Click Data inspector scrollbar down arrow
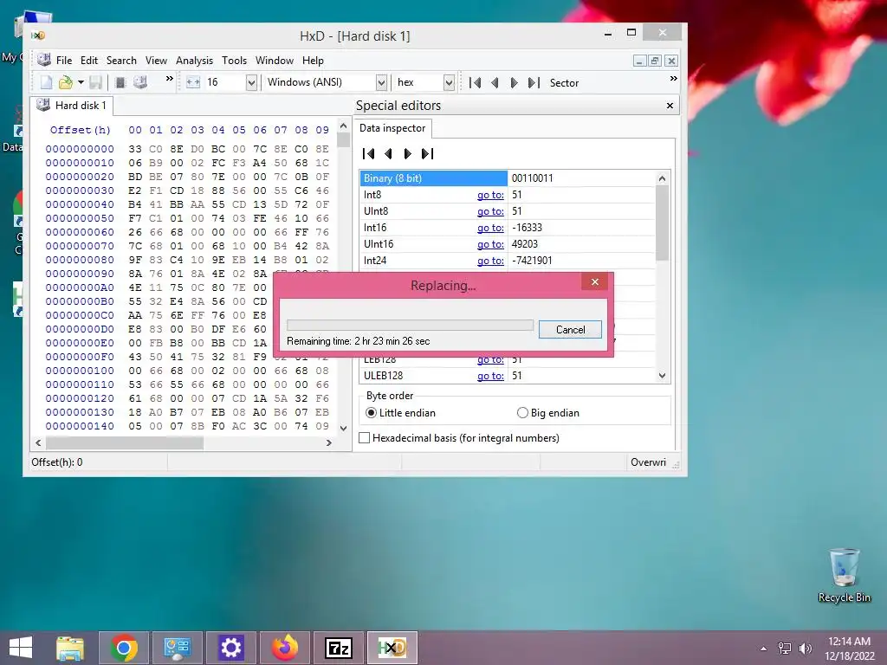887x665 pixels. [x=663, y=376]
